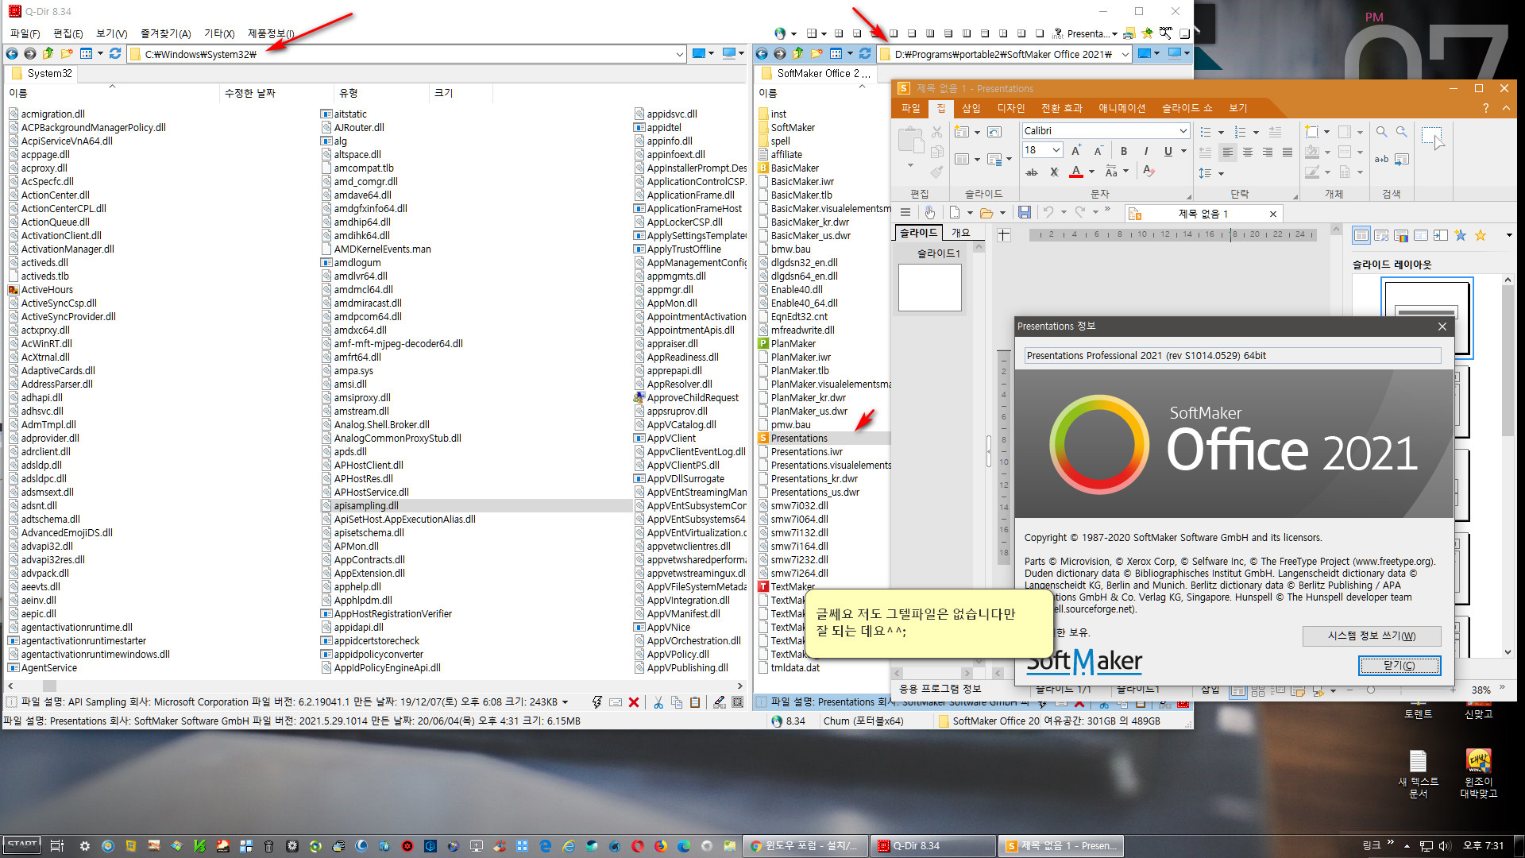Open Q-Dir 파일(F) menu
The image size is (1525, 858).
(25, 33)
